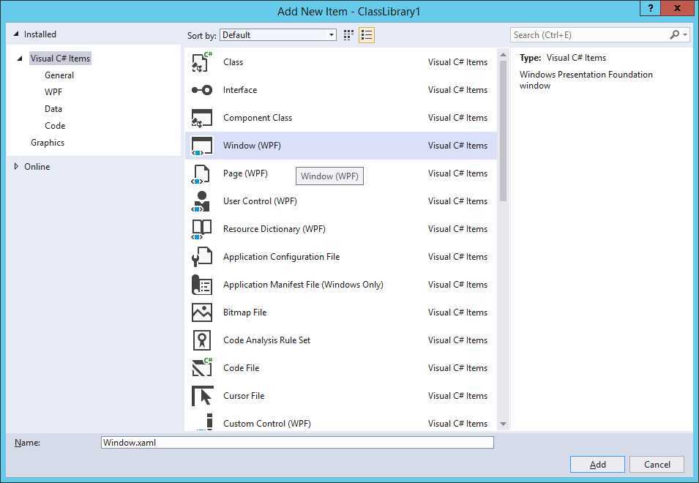Choose the Component Class icon
The width and height of the screenshot is (699, 483).
click(202, 118)
